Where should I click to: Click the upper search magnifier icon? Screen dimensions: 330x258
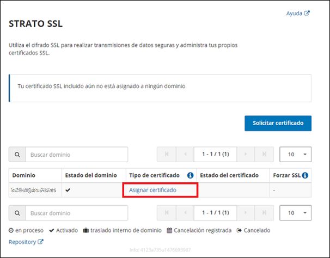(x=17, y=155)
